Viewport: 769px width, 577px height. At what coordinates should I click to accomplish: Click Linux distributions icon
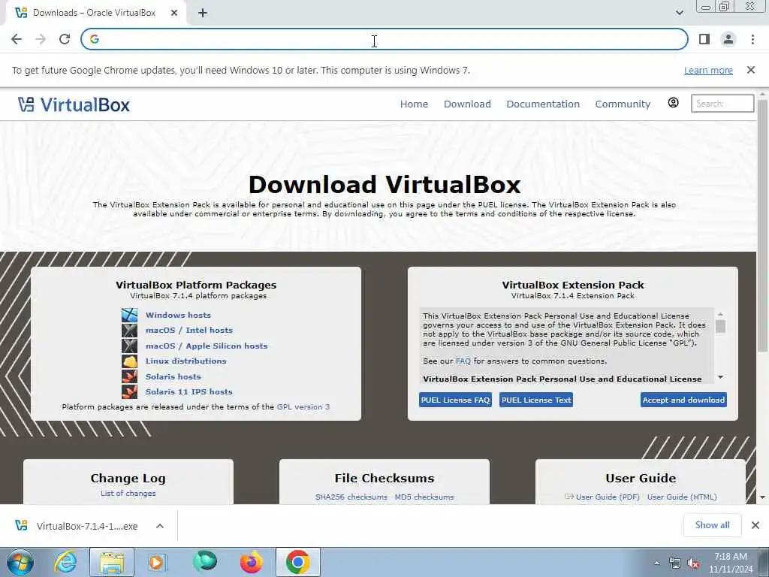click(129, 361)
